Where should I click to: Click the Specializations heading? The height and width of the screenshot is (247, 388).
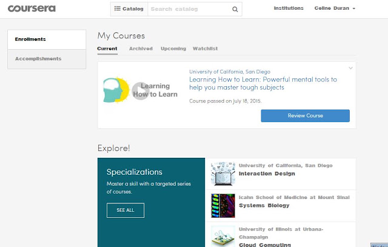click(x=135, y=172)
